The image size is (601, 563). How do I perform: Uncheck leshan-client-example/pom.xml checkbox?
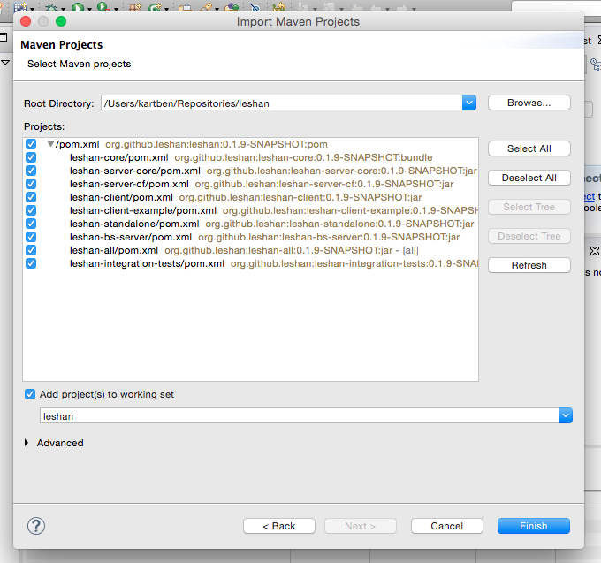31,210
